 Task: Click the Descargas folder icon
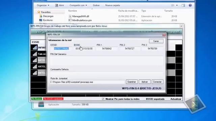(x=40, y=16)
